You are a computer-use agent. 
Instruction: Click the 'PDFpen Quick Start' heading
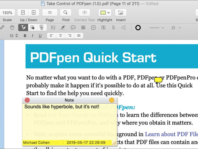point(93,58)
